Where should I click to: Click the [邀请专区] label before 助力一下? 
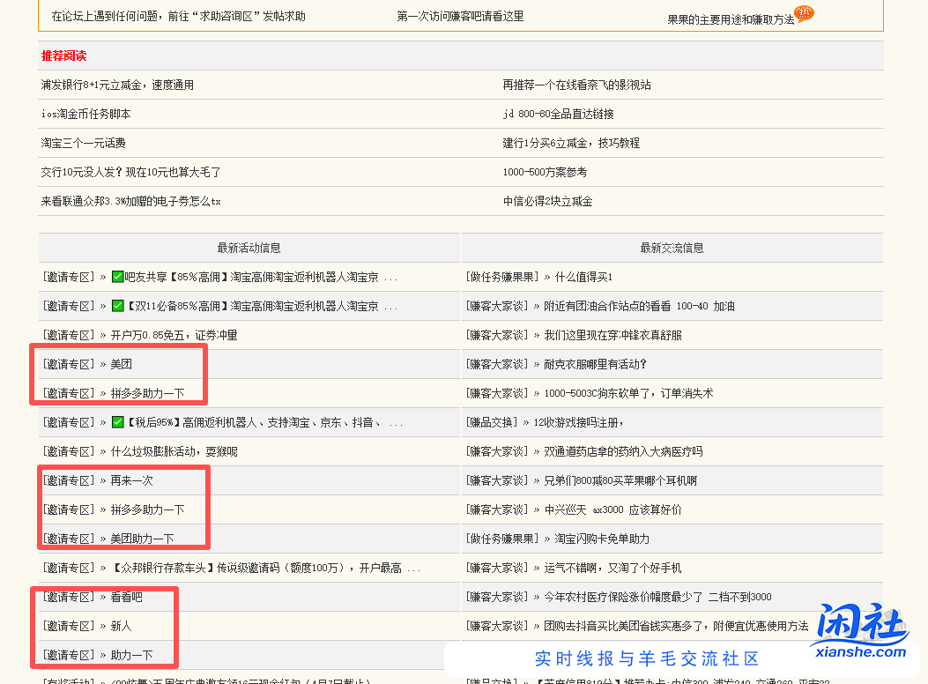click(68, 655)
